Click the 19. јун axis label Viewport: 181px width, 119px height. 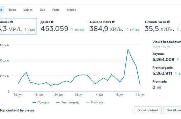point(38,95)
